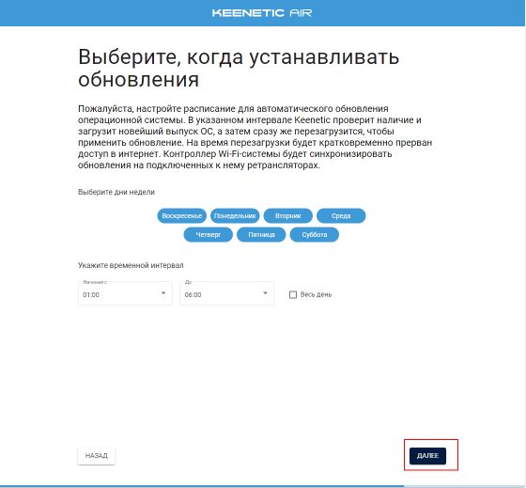The image size is (526, 488).
Task: Go back with the НАЗАД button
Action: (97, 456)
